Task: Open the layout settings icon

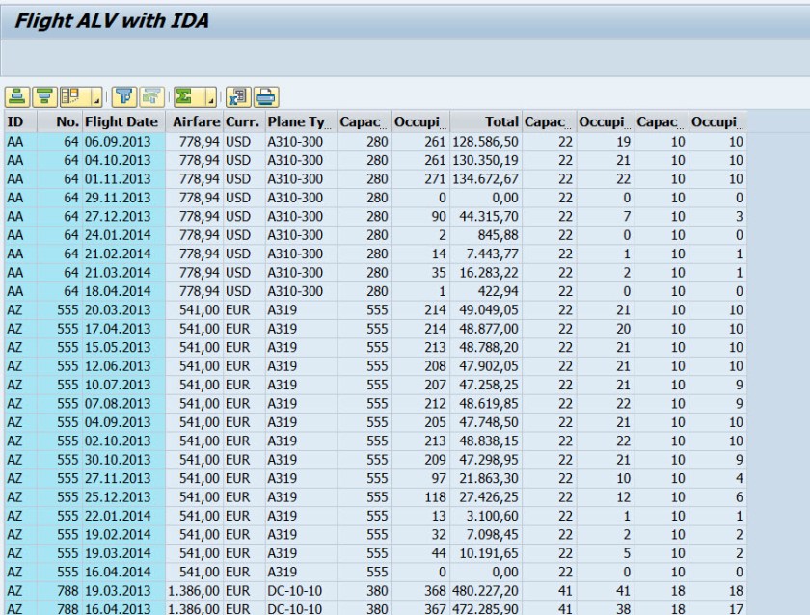Action: [66, 95]
